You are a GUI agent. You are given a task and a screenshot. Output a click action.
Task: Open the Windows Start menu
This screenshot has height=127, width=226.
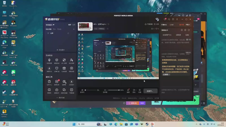pyautogui.click(x=74, y=124)
